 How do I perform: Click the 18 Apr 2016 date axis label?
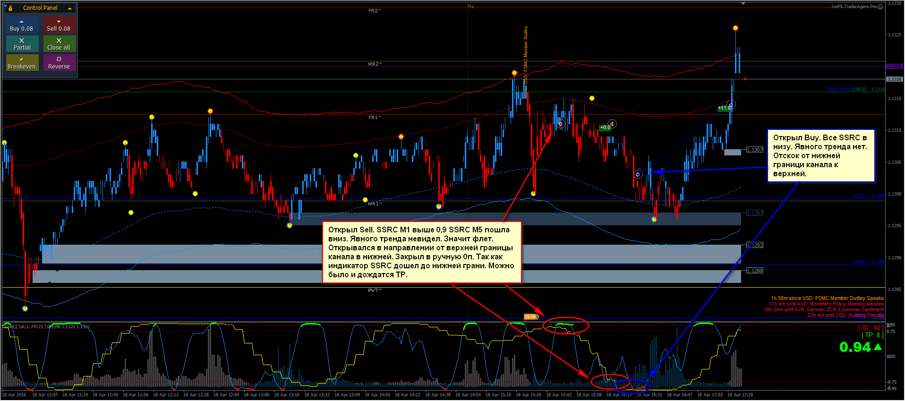pyautogui.click(x=14, y=394)
